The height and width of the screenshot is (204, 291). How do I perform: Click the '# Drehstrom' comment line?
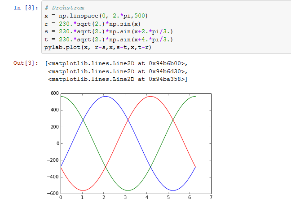click(64, 8)
